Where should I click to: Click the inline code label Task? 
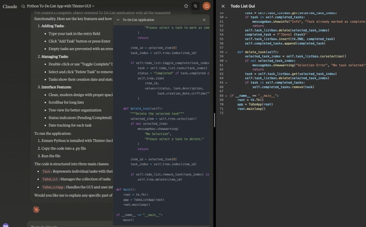click(x=46, y=171)
